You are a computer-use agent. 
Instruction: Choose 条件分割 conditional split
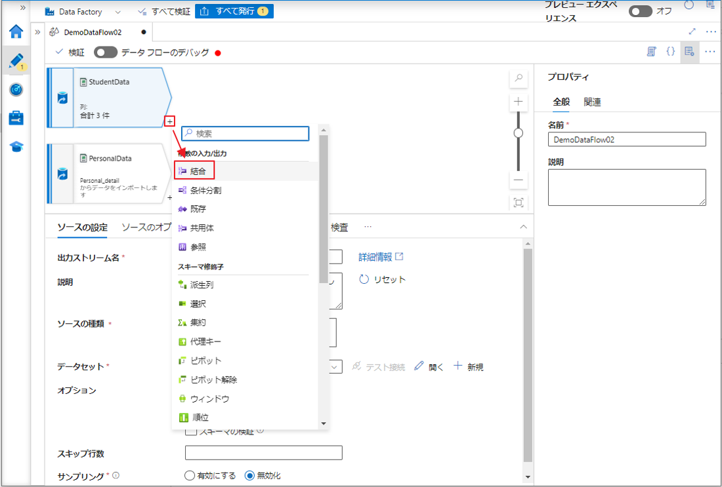coord(246,190)
